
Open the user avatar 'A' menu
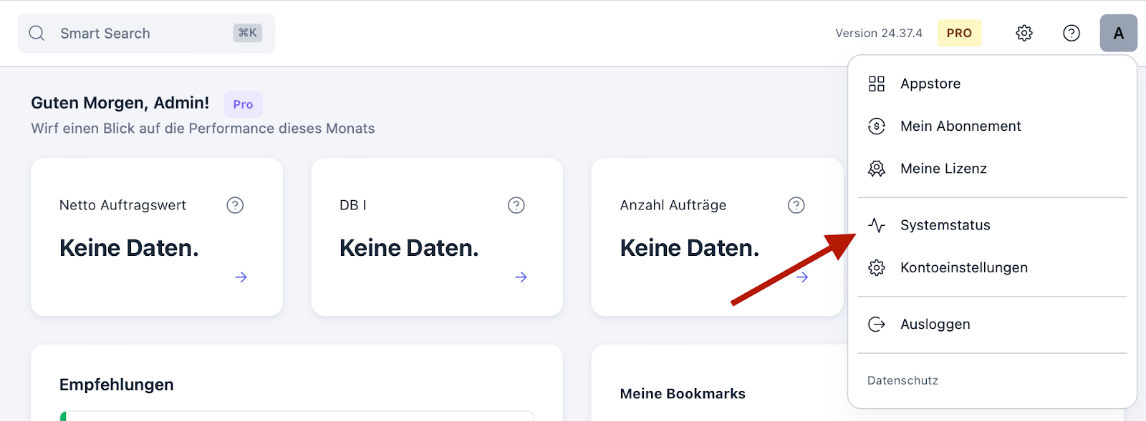tap(1119, 33)
